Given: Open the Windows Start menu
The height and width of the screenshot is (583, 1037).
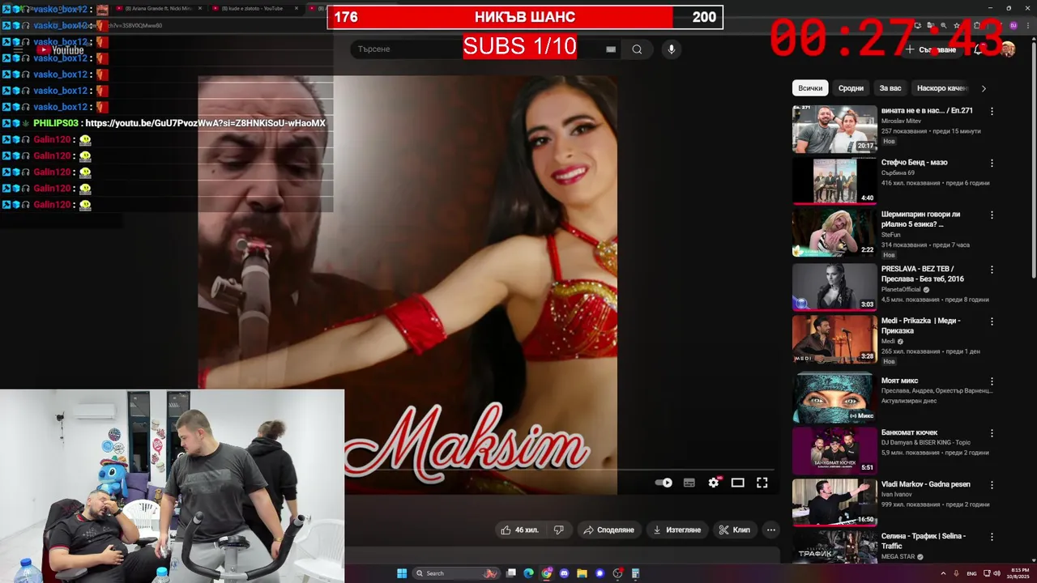Looking at the screenshot, I should 402,573.
